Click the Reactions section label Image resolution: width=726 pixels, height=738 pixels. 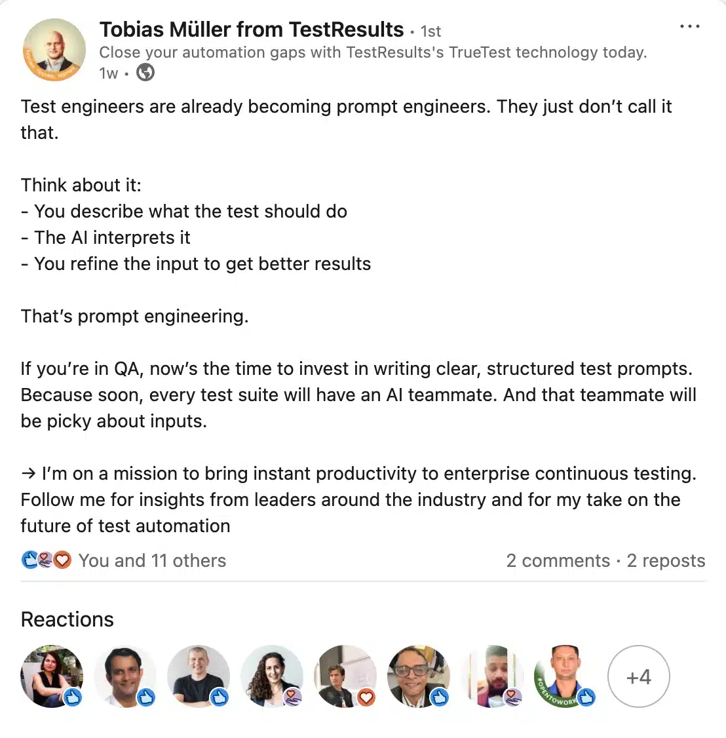pyautogui.click(x=67, y=619)
